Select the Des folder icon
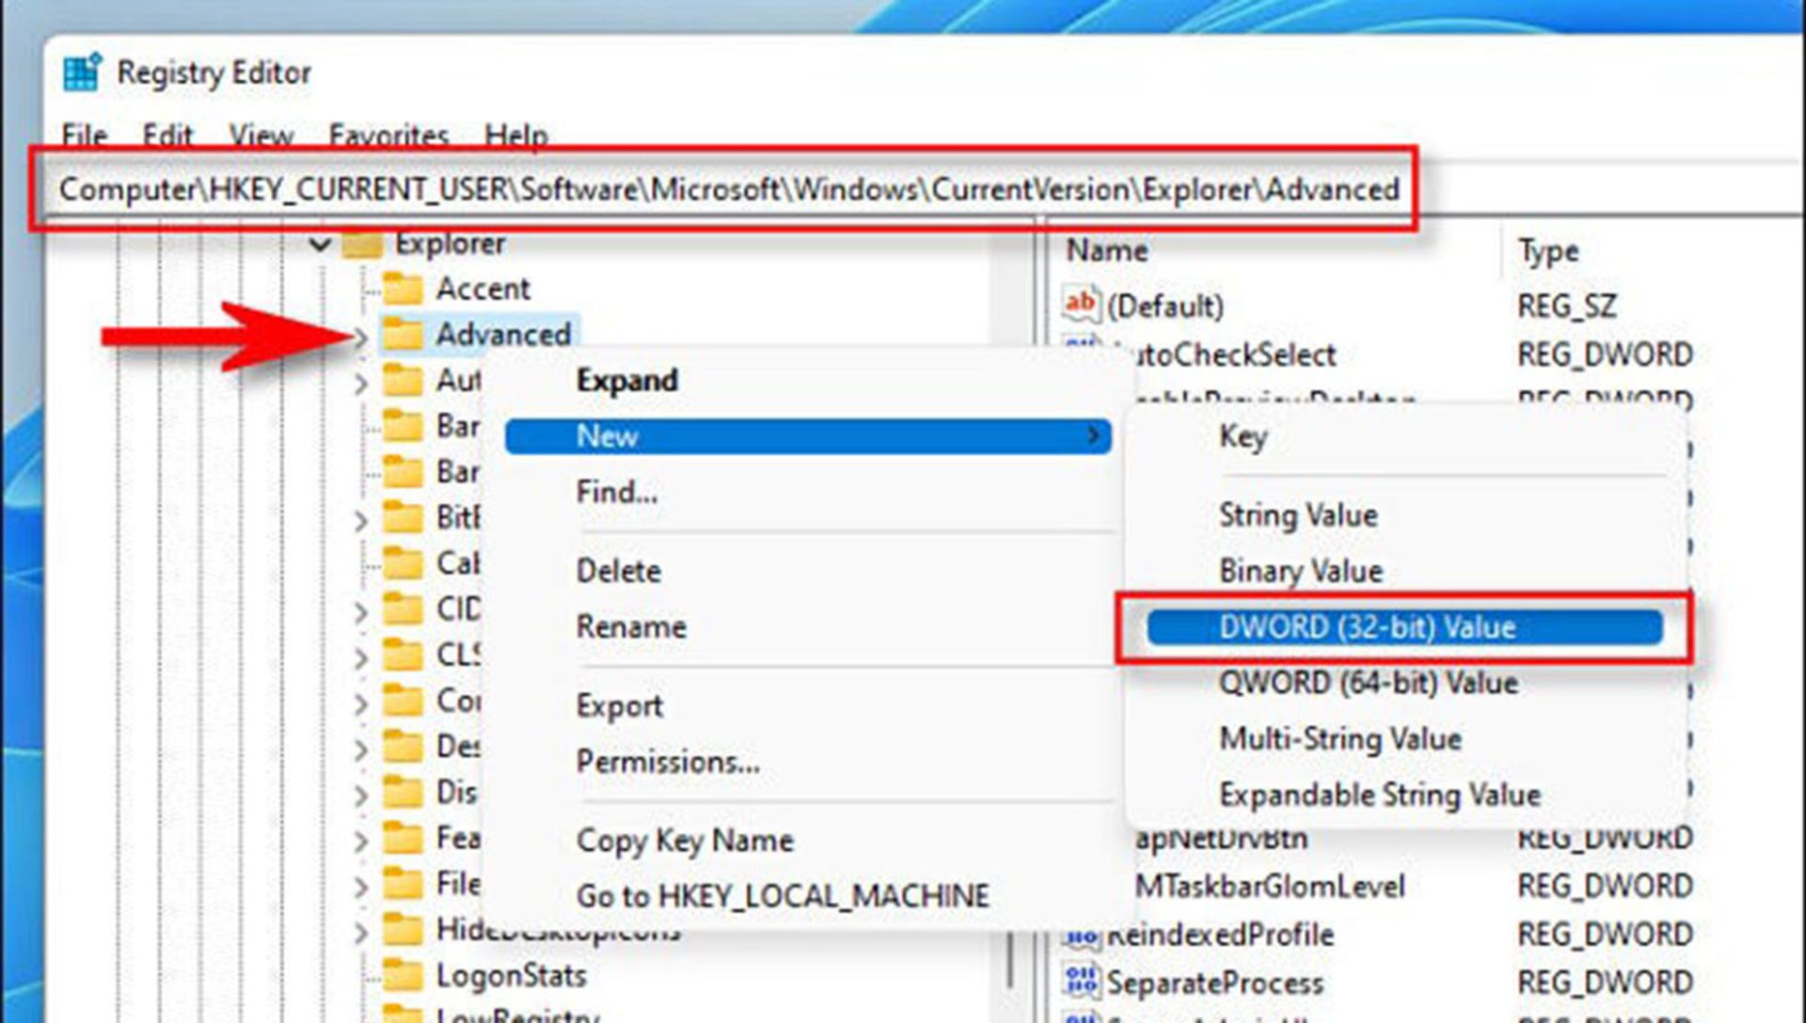The image size is (1806, 1023). coord(404,747)
